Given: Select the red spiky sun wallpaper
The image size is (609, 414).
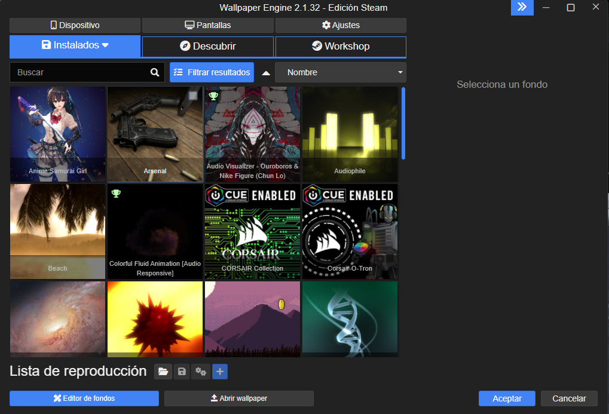Looking at the screenshot, I should click(155, 319).
